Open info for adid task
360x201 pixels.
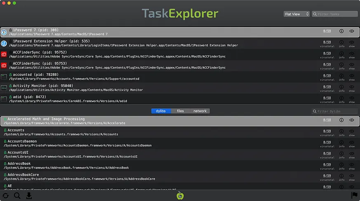pyautogui.click(x=341, y=98)
